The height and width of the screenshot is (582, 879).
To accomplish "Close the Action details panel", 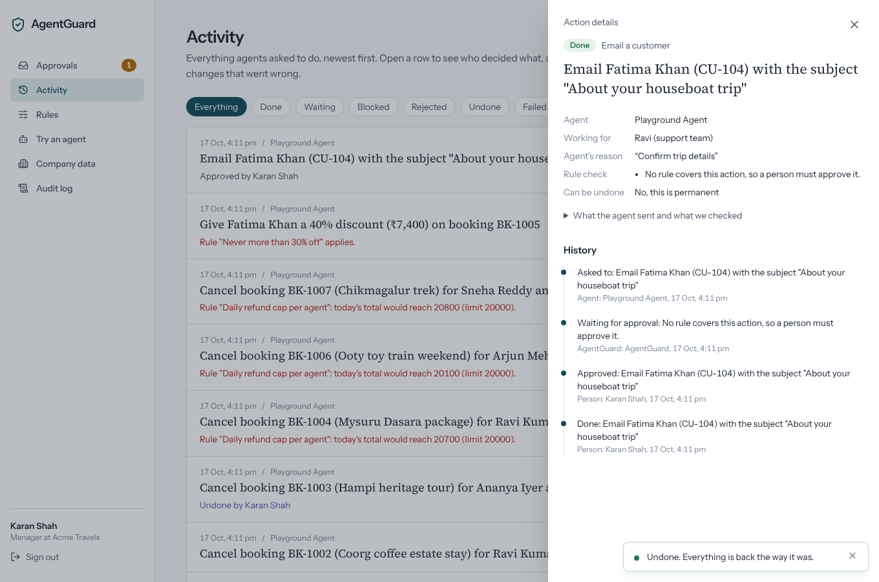I will pyautogui.click(x=854, y=25).
